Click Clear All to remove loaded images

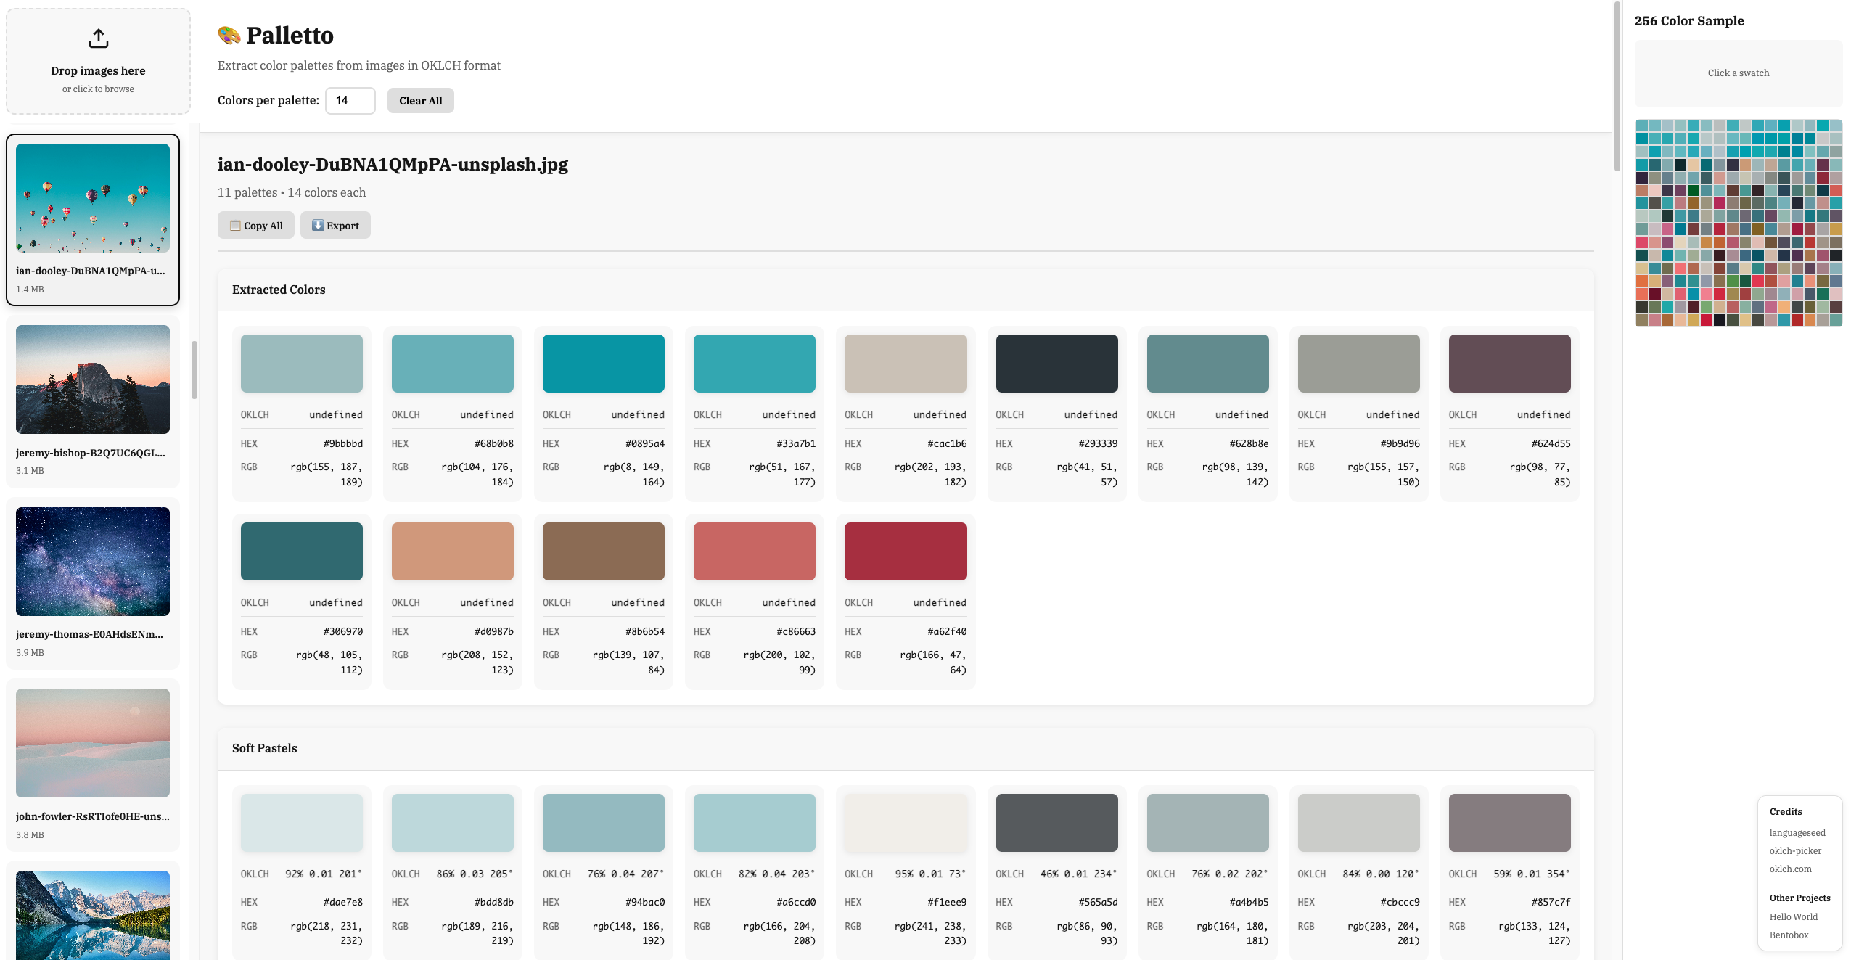pos(420,100)
